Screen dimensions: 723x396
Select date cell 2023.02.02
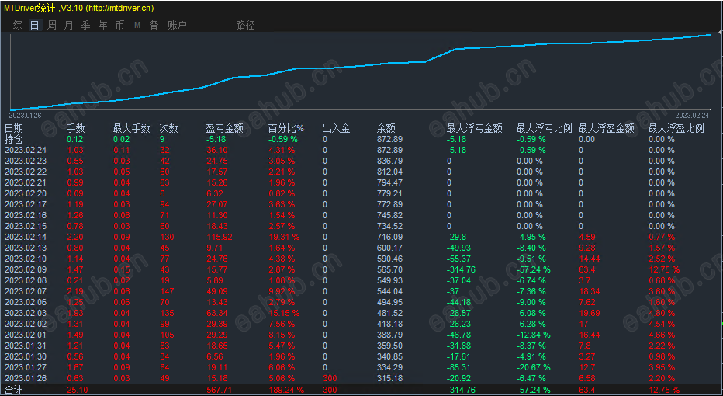click(26, 324)
